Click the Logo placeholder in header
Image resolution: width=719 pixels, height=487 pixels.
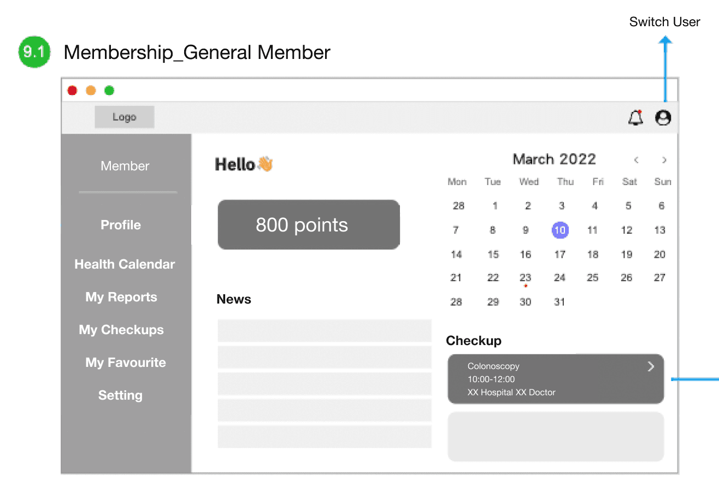point(125,117)
